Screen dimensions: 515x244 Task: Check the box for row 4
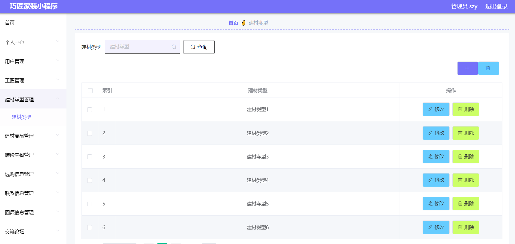(x=89, y=180)
